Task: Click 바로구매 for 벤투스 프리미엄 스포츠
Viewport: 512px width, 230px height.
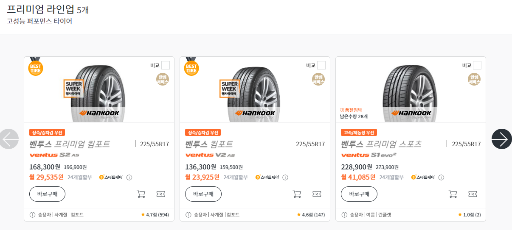Action: (359, 194)
